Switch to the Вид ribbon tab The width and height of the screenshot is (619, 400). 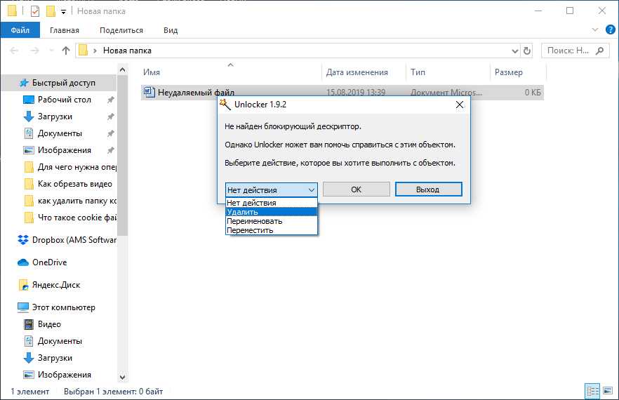click(x=171, y=30)
